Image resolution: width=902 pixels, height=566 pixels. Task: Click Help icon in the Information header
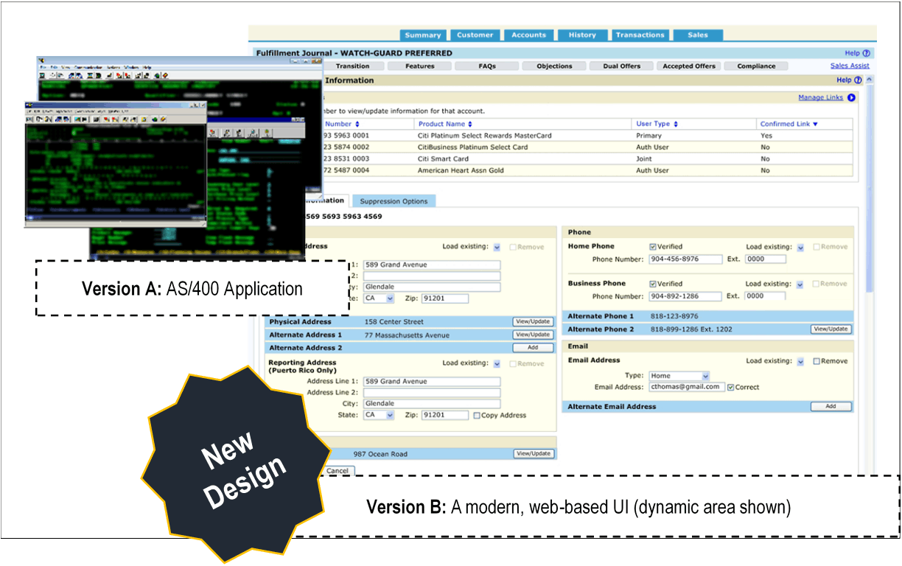pyautogui.click(x=858, y=80)
